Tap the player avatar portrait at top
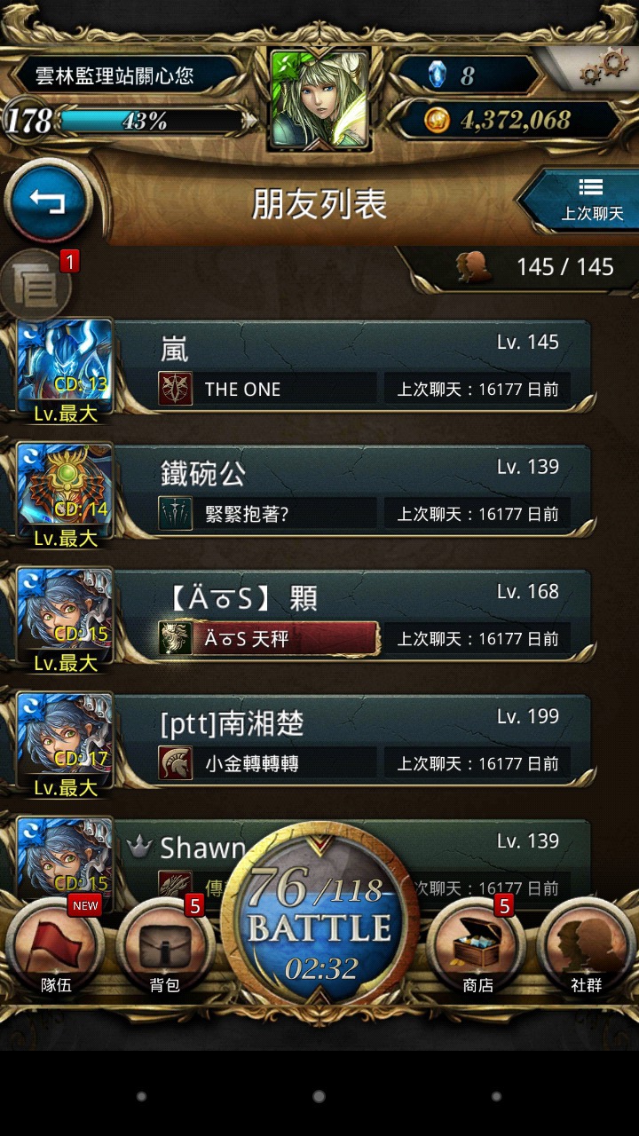The image size is (639, 1136). click(319, 99)
